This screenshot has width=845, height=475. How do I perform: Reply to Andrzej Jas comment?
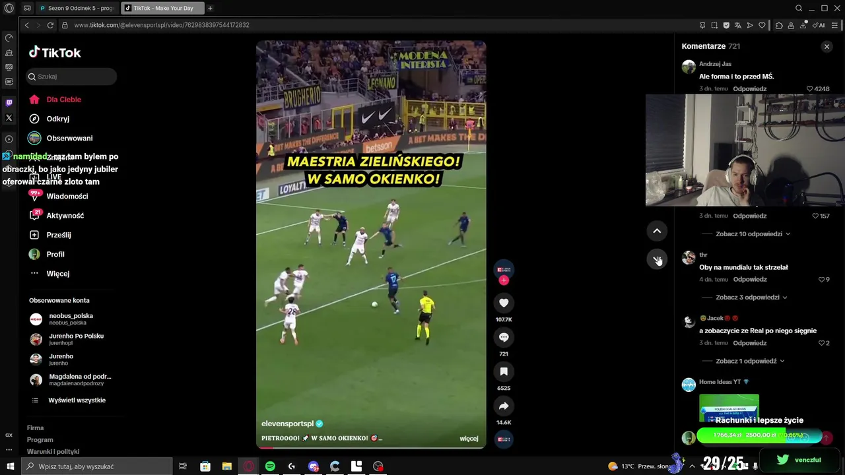(x=749, y=89)
